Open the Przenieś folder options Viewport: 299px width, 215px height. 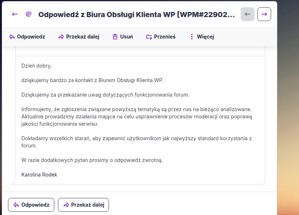click(x=164, y=37)
